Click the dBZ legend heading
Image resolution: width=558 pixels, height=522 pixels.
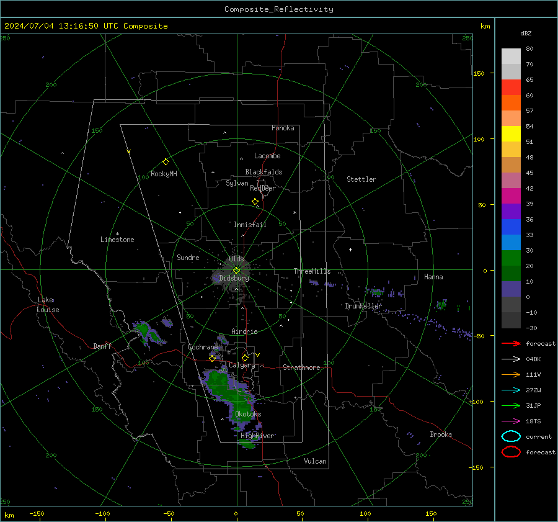[x=526, y=33]
